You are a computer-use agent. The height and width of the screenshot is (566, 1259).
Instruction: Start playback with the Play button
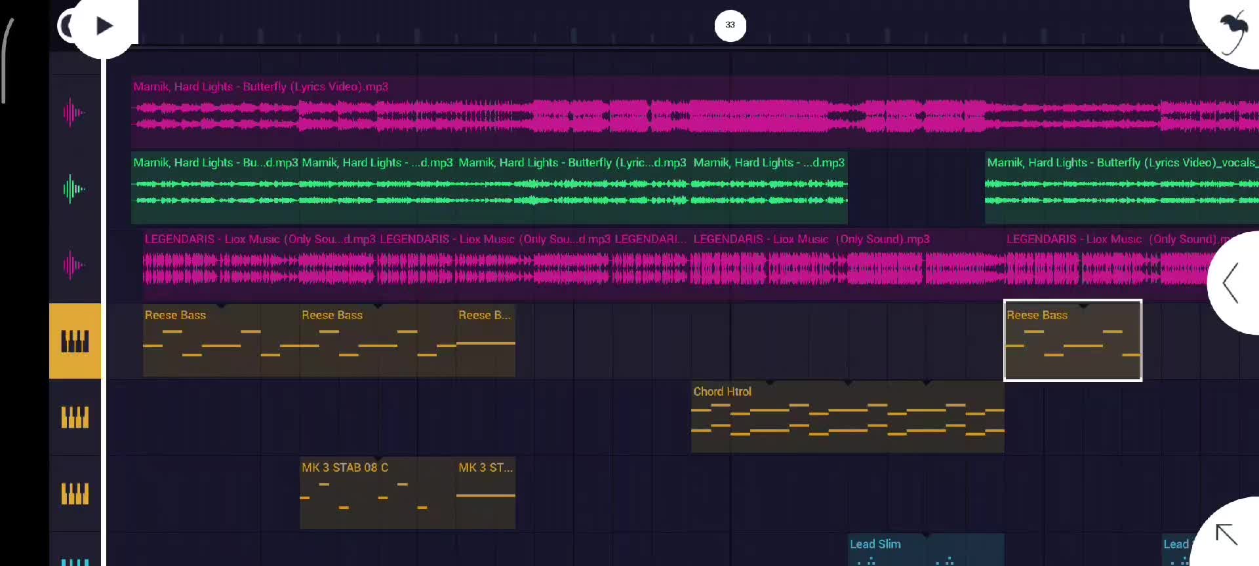pyautogui.click(x=104, y=26)
